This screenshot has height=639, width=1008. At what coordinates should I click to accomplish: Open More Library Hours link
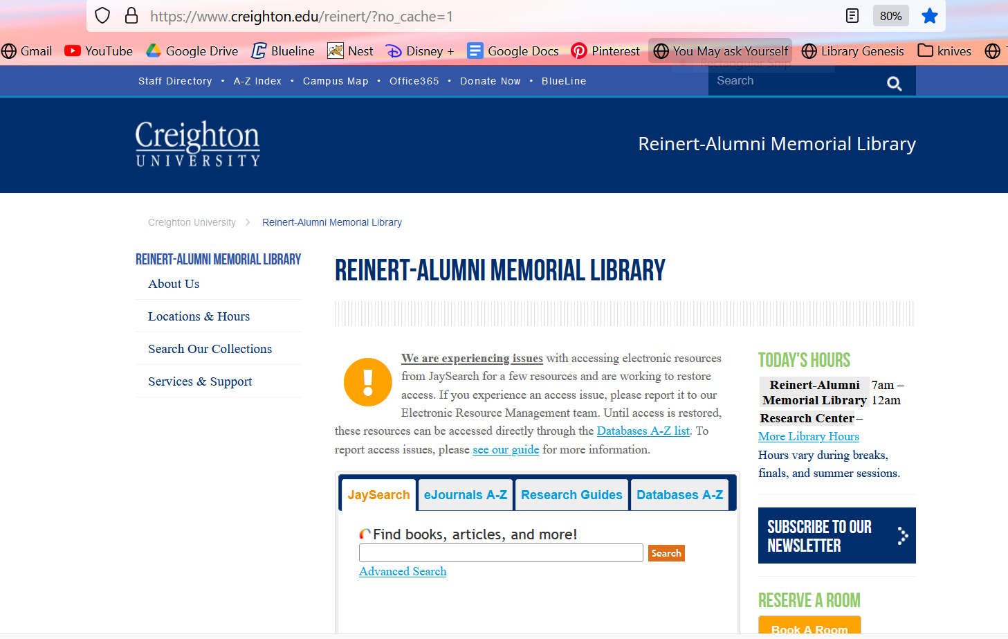point(809,436)
